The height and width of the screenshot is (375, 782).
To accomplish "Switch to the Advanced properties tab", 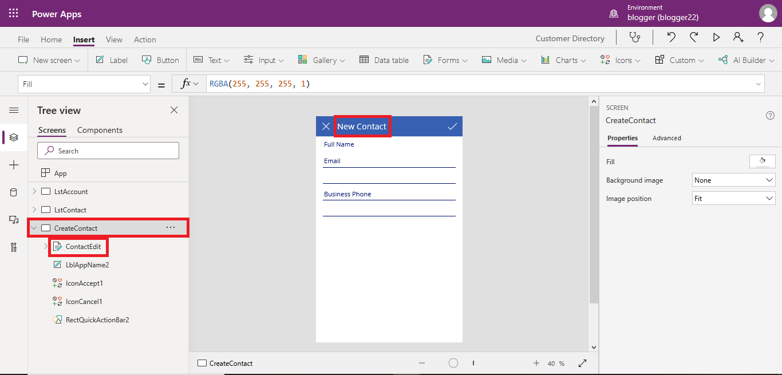I will click(667, 138).
